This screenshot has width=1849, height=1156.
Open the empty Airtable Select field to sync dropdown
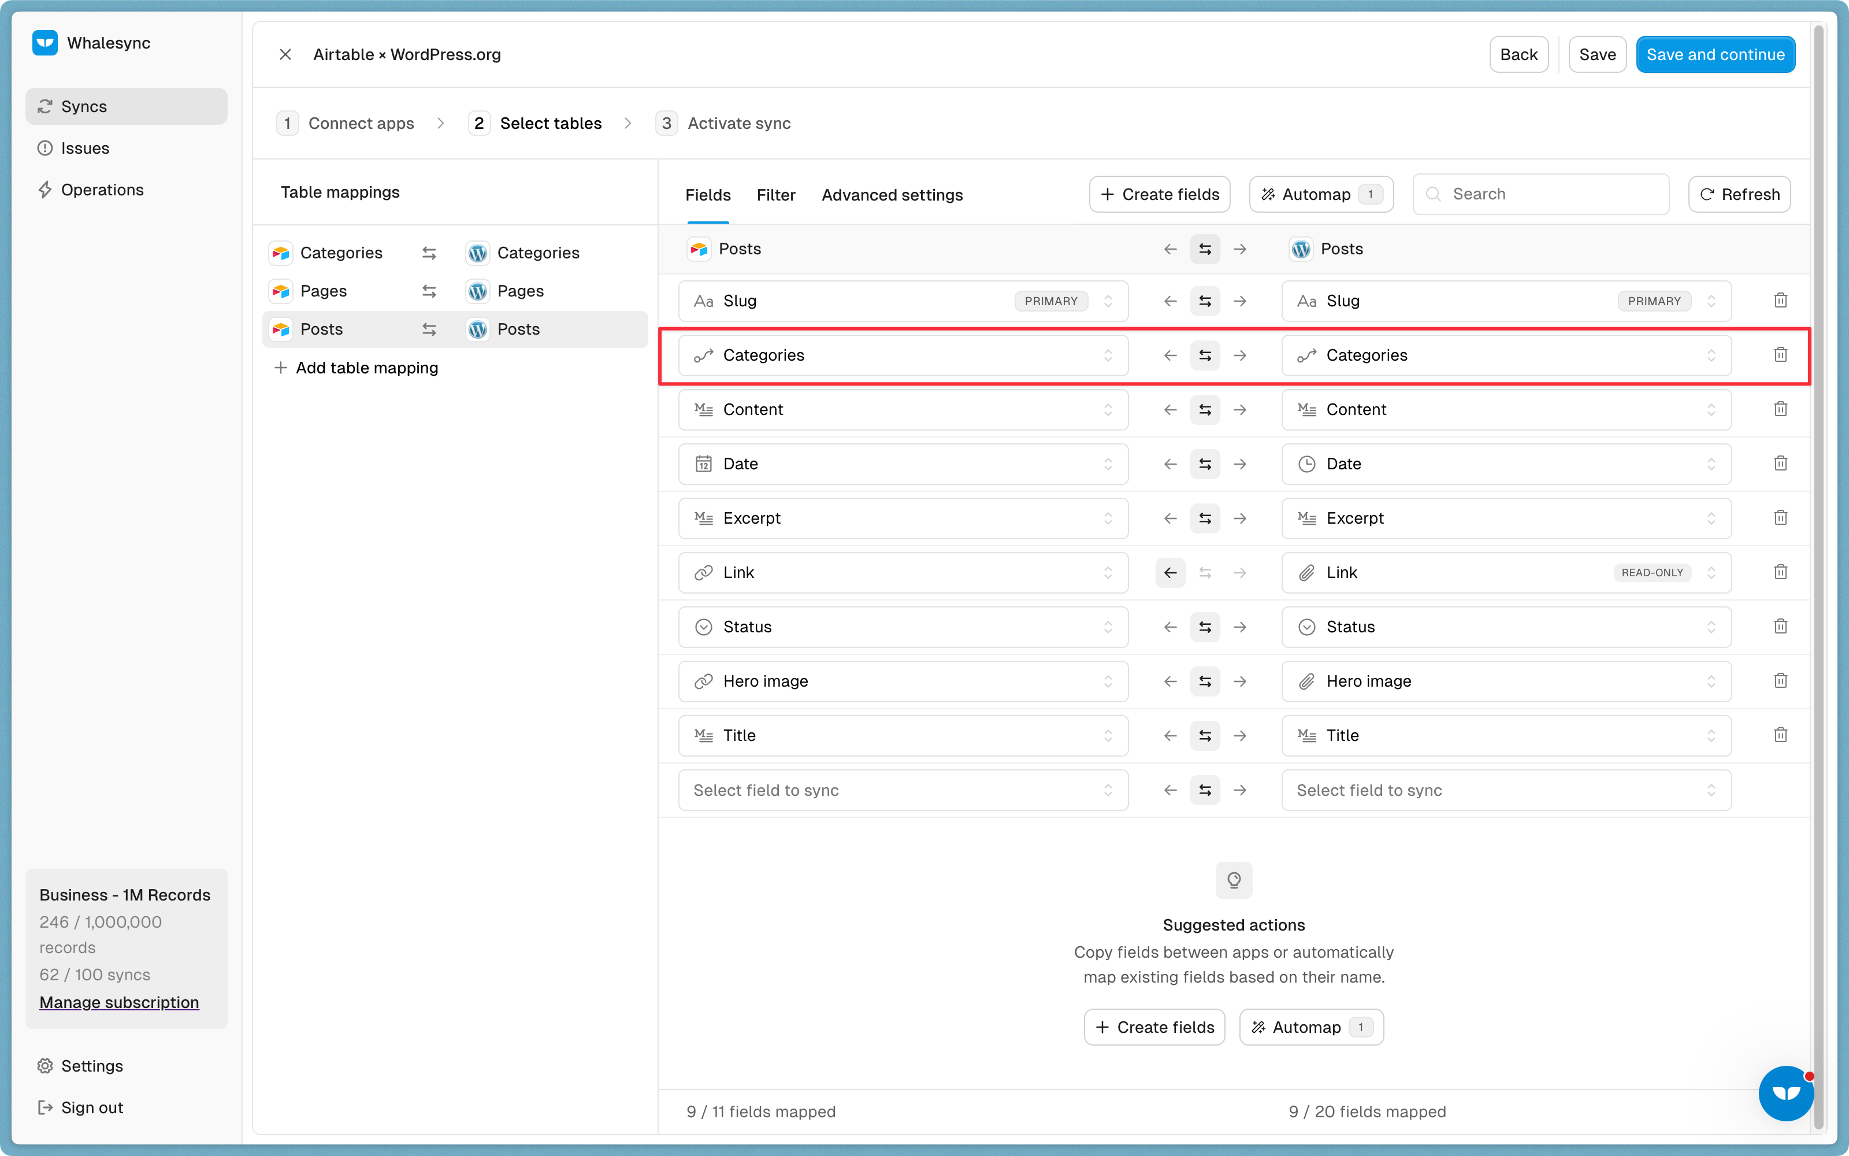coord(903,790)
